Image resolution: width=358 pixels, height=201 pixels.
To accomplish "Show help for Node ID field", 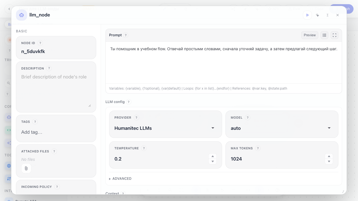I will point(40,43).
